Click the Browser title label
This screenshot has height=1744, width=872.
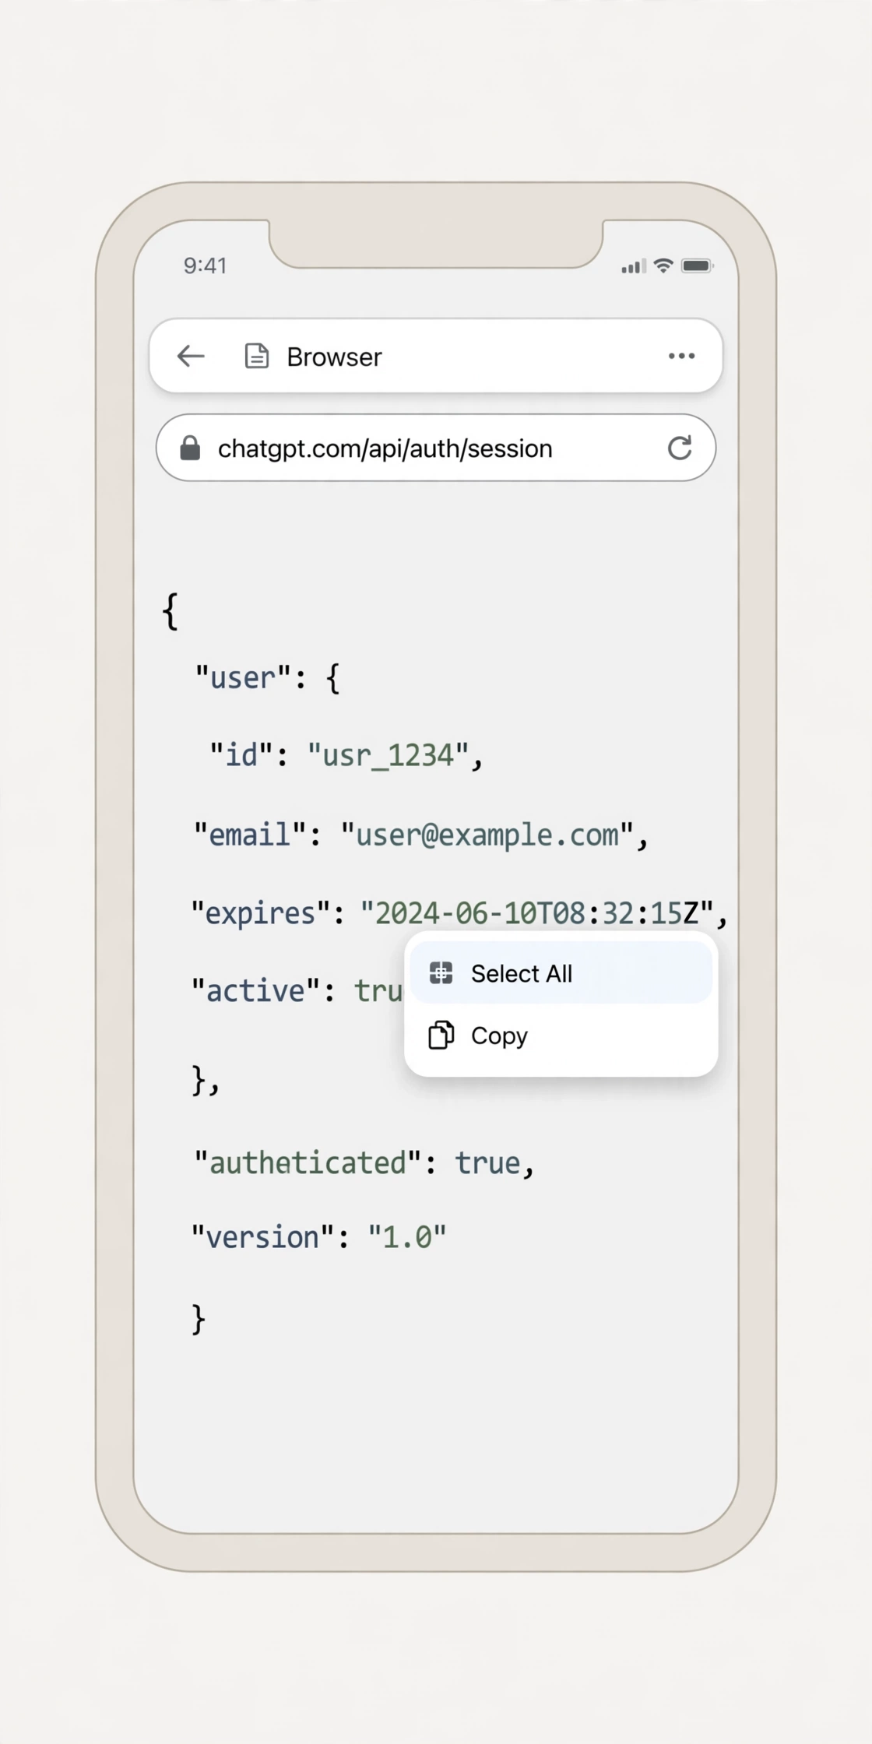tap(334, 357)
